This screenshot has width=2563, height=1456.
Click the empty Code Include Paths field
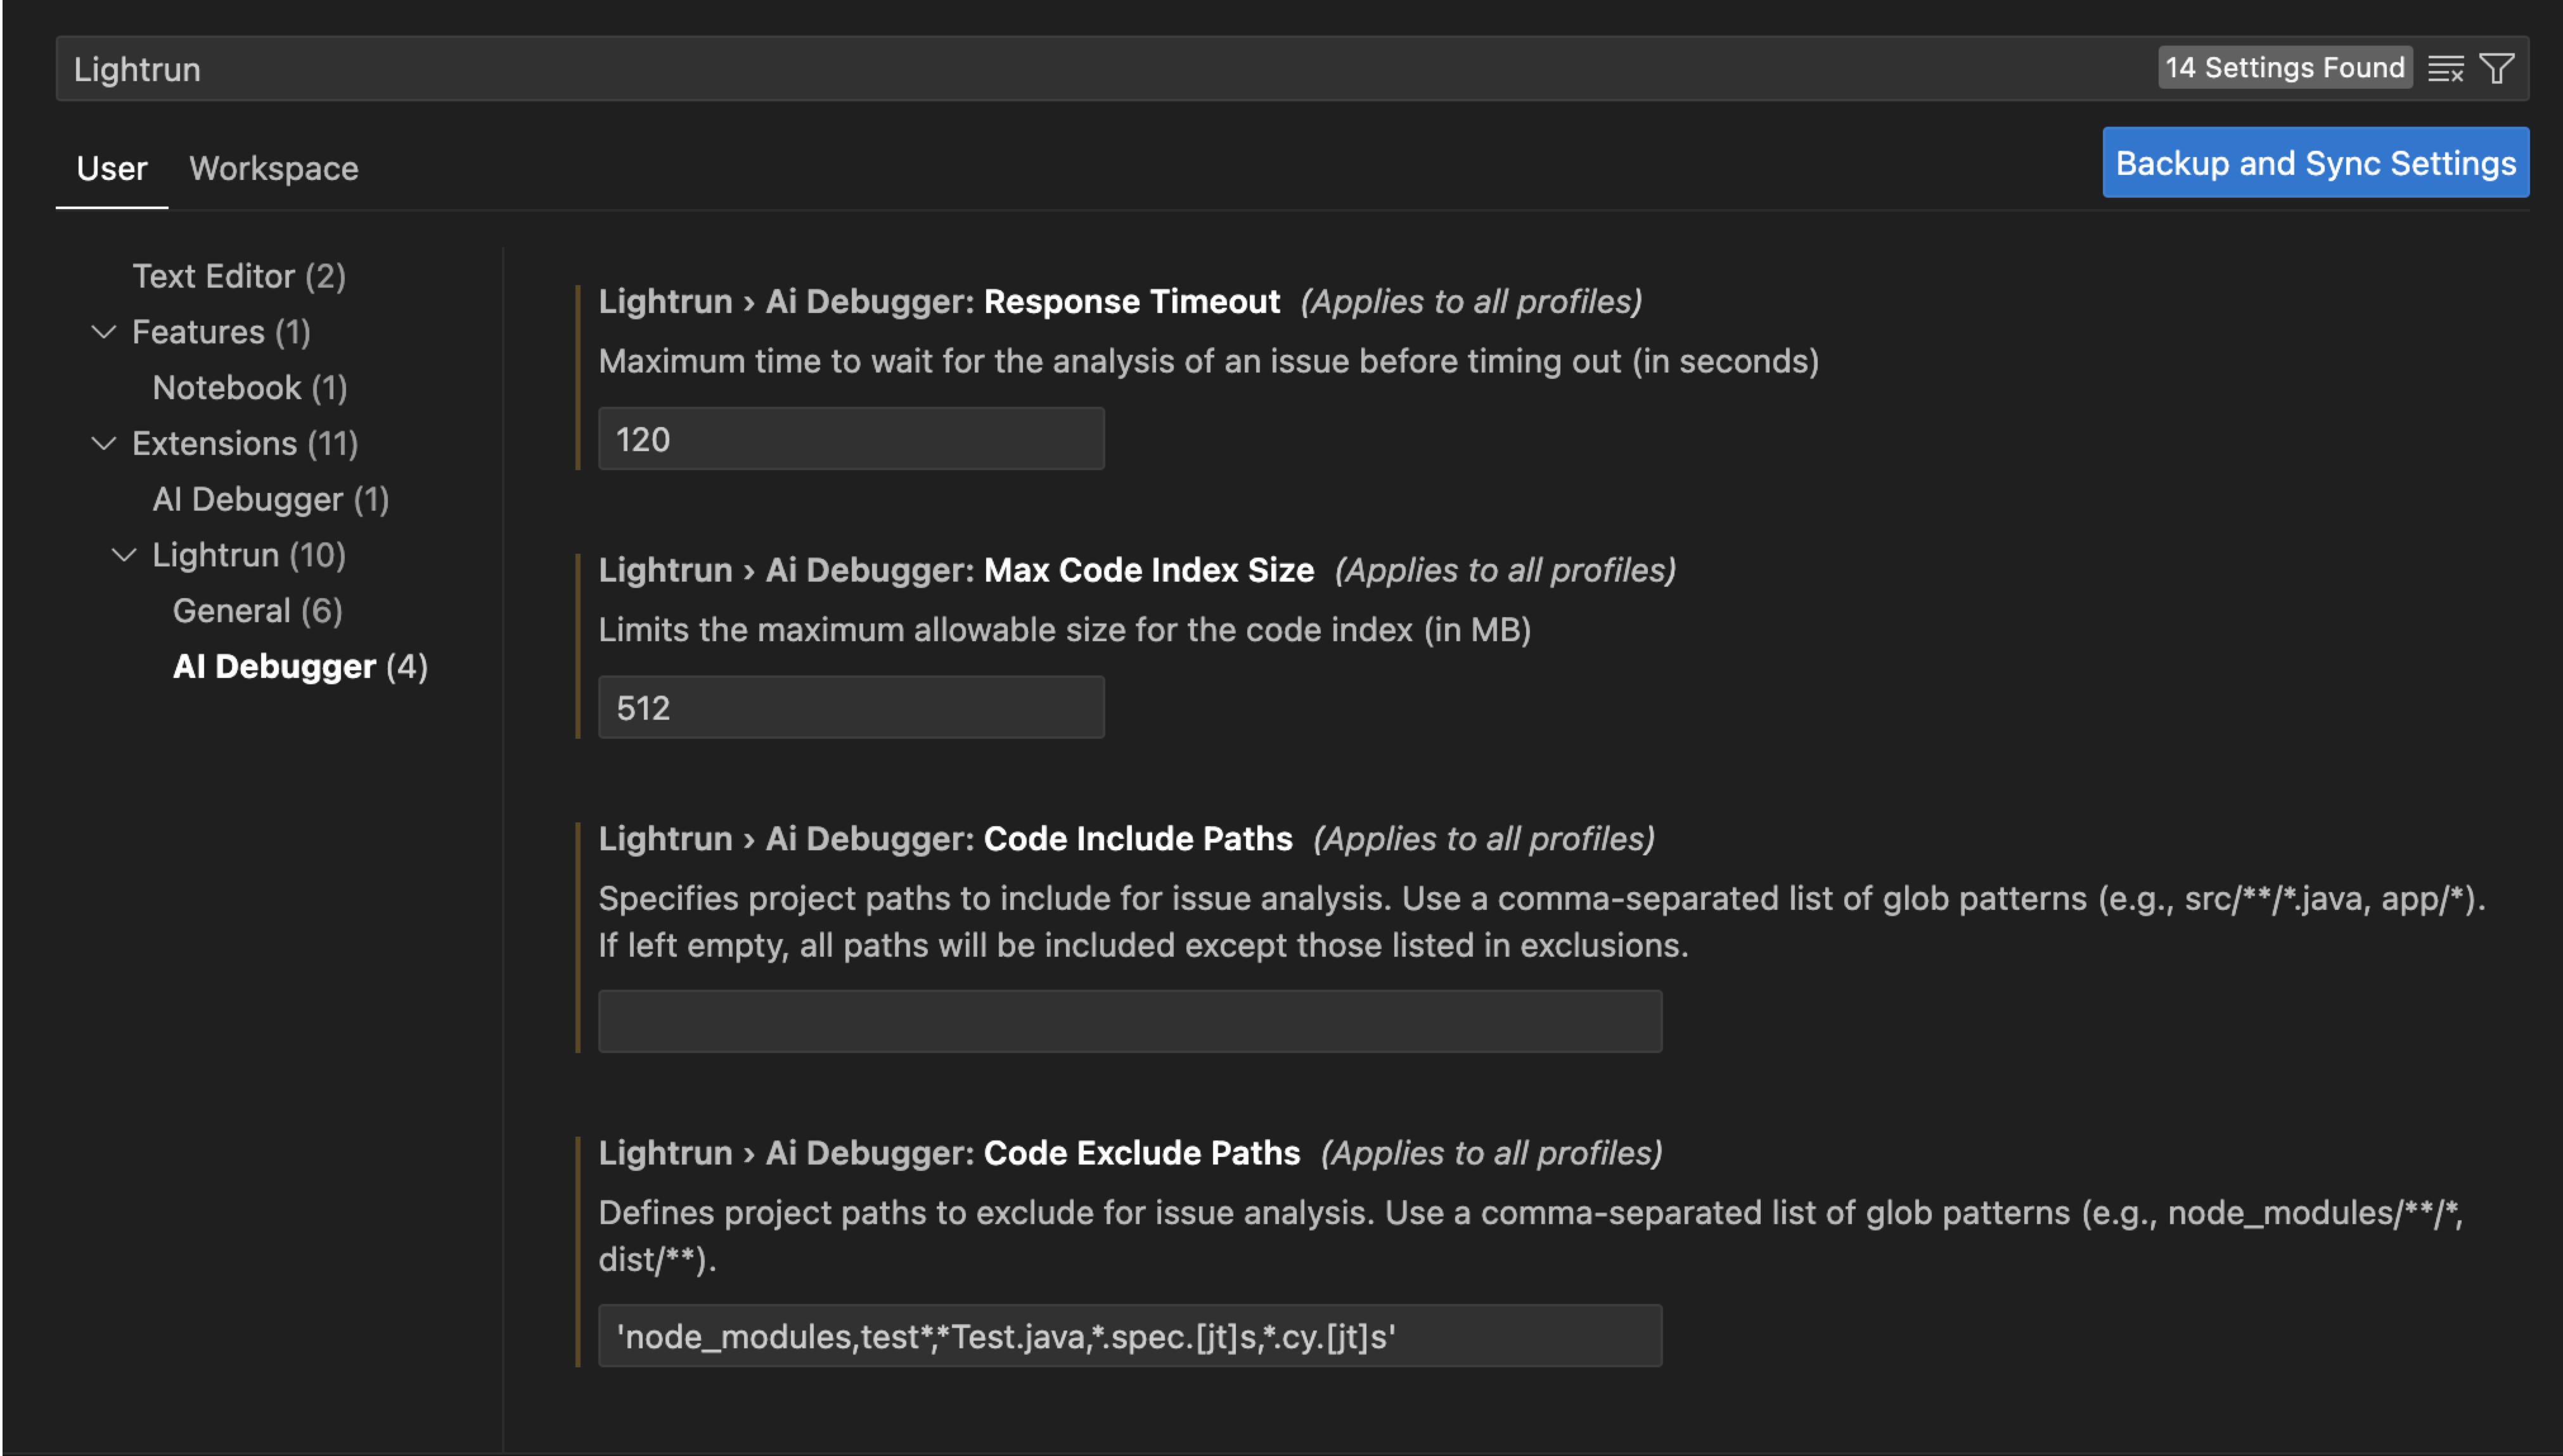tap(1129, 1021)
